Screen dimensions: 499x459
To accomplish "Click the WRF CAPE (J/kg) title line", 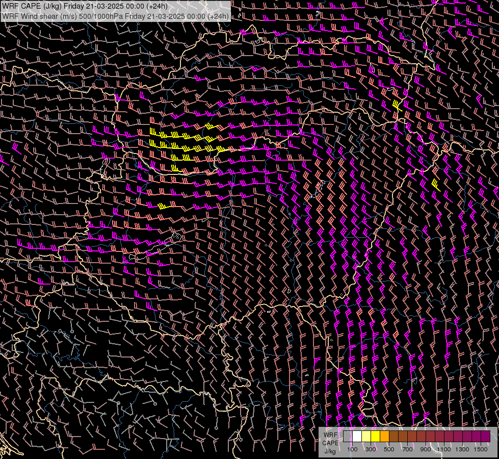I will click(x=85, y=6).
